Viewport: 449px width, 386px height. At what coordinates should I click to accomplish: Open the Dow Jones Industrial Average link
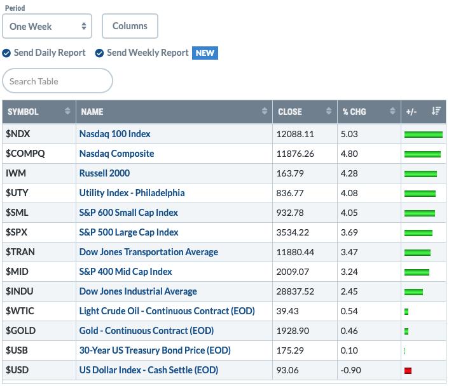(x=138, y=291)
